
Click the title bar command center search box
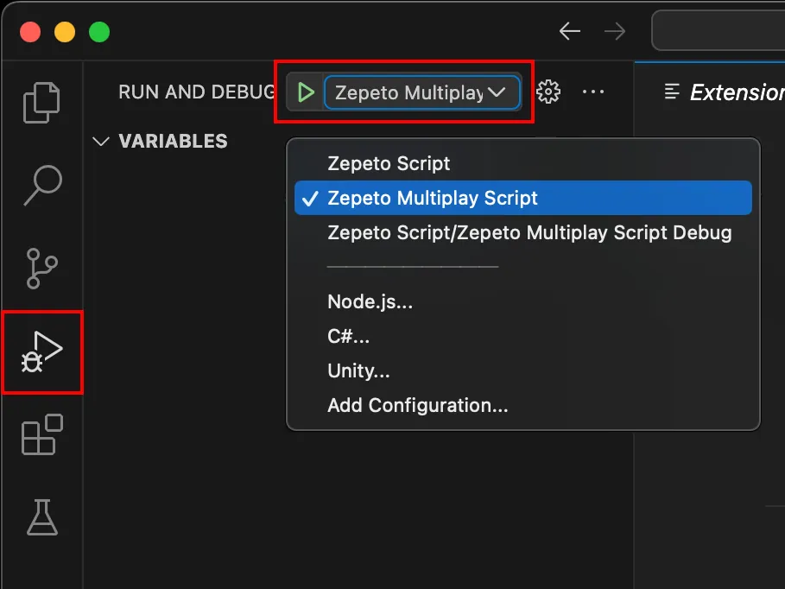pos(719,30)
